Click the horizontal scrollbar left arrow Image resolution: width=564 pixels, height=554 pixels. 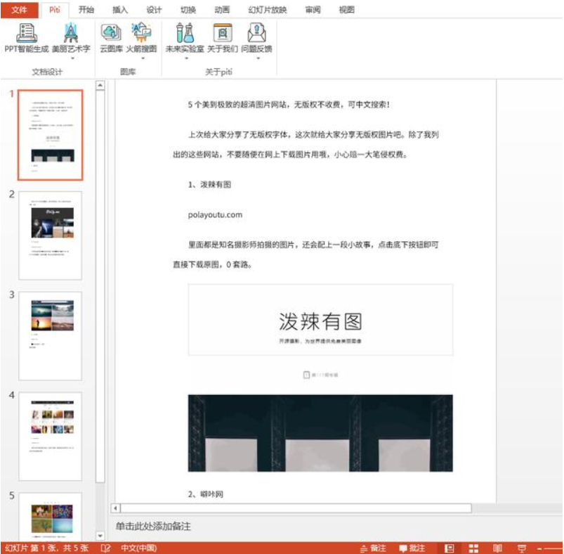[115, 508]
